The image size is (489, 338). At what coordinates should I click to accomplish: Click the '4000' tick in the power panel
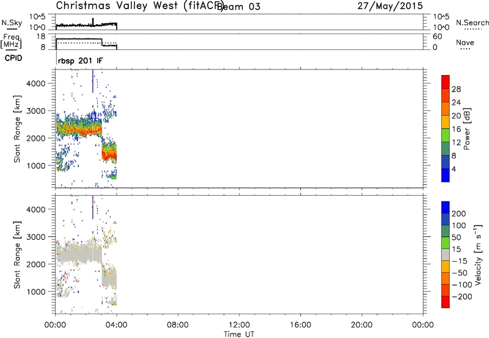[36, 84]
